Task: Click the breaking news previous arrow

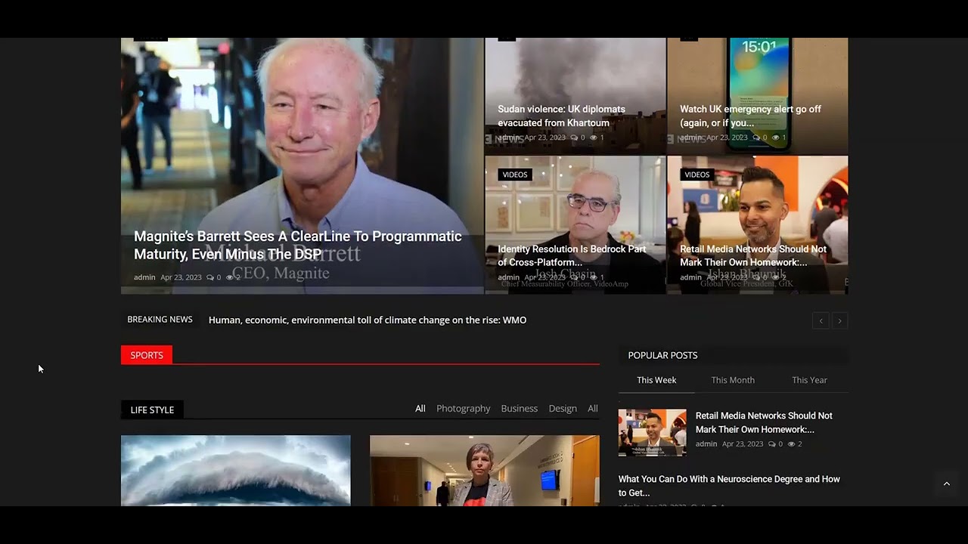Action: click(x=821, y=321)
